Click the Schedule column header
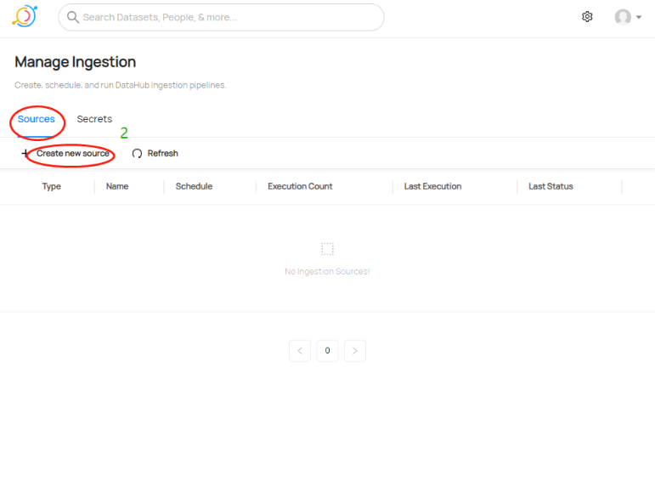Image resolution: width=655 pixels, height=498 pixels. coord(194,187)
